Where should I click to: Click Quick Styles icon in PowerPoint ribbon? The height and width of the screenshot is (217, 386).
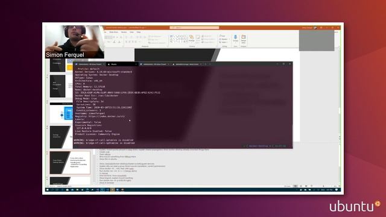point(198,39)
